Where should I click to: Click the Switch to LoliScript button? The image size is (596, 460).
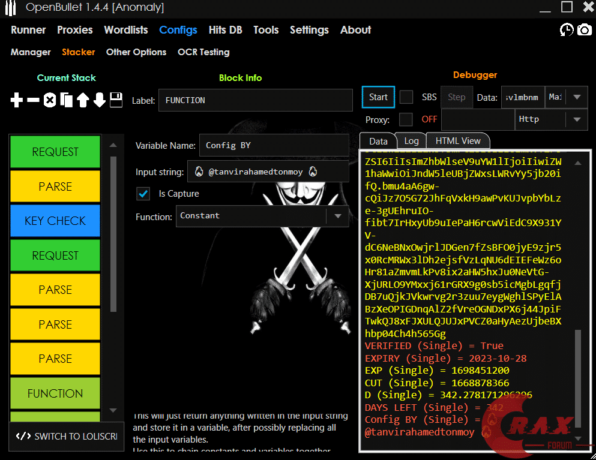[67, 436]
